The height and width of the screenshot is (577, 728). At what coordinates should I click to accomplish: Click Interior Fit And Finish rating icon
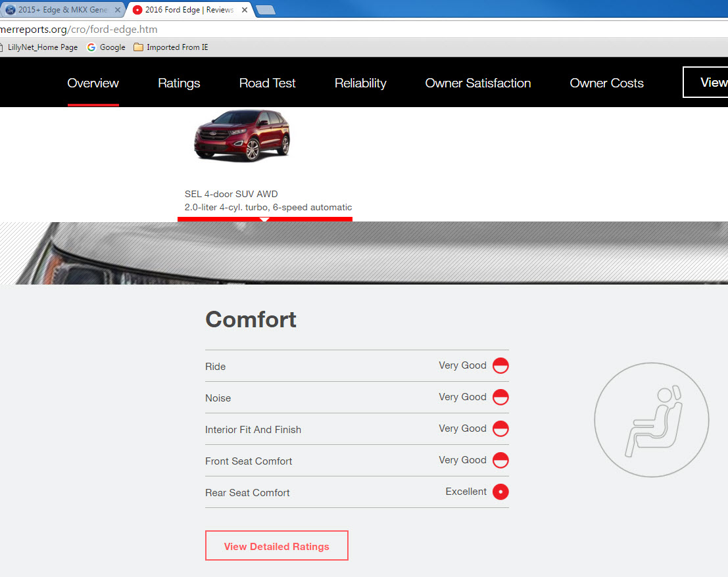[500, 429]
